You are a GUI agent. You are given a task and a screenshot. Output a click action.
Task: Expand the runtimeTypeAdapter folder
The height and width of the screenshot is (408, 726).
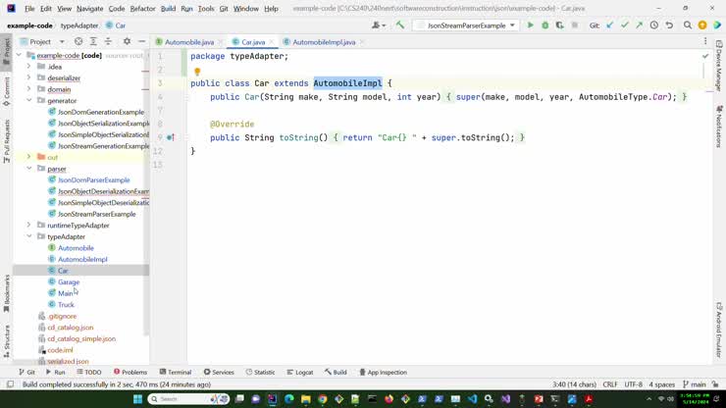[x=28, y=225]
